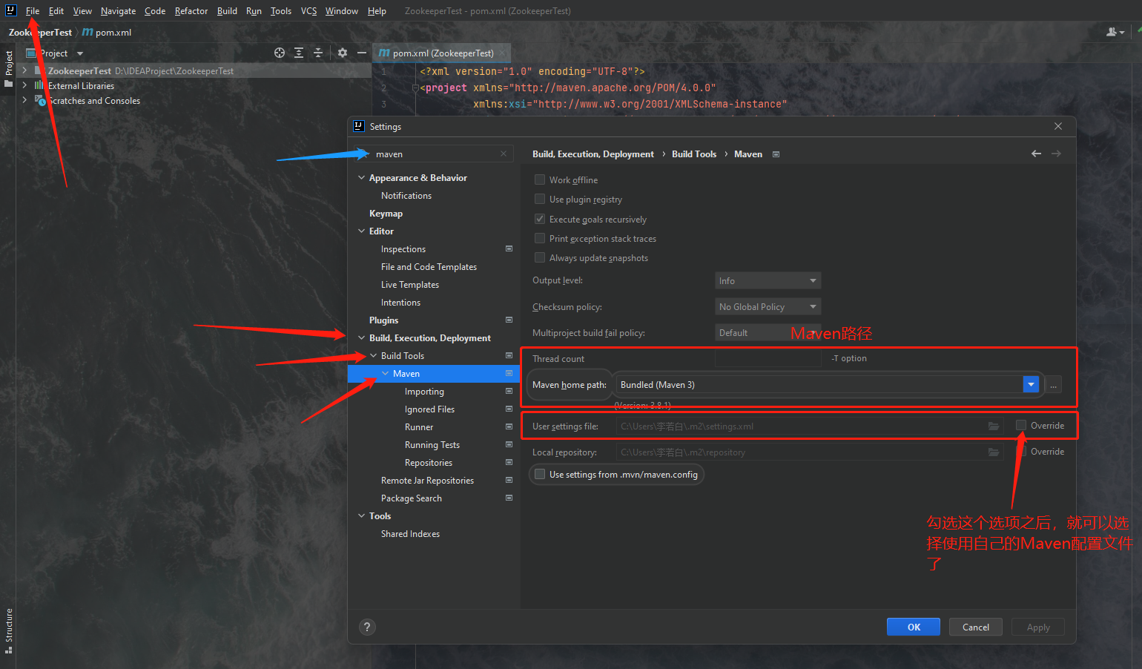This screenshot has width=1142, height=669.
Task: Collapse the Tools settings section
Action: click(362, 516)
